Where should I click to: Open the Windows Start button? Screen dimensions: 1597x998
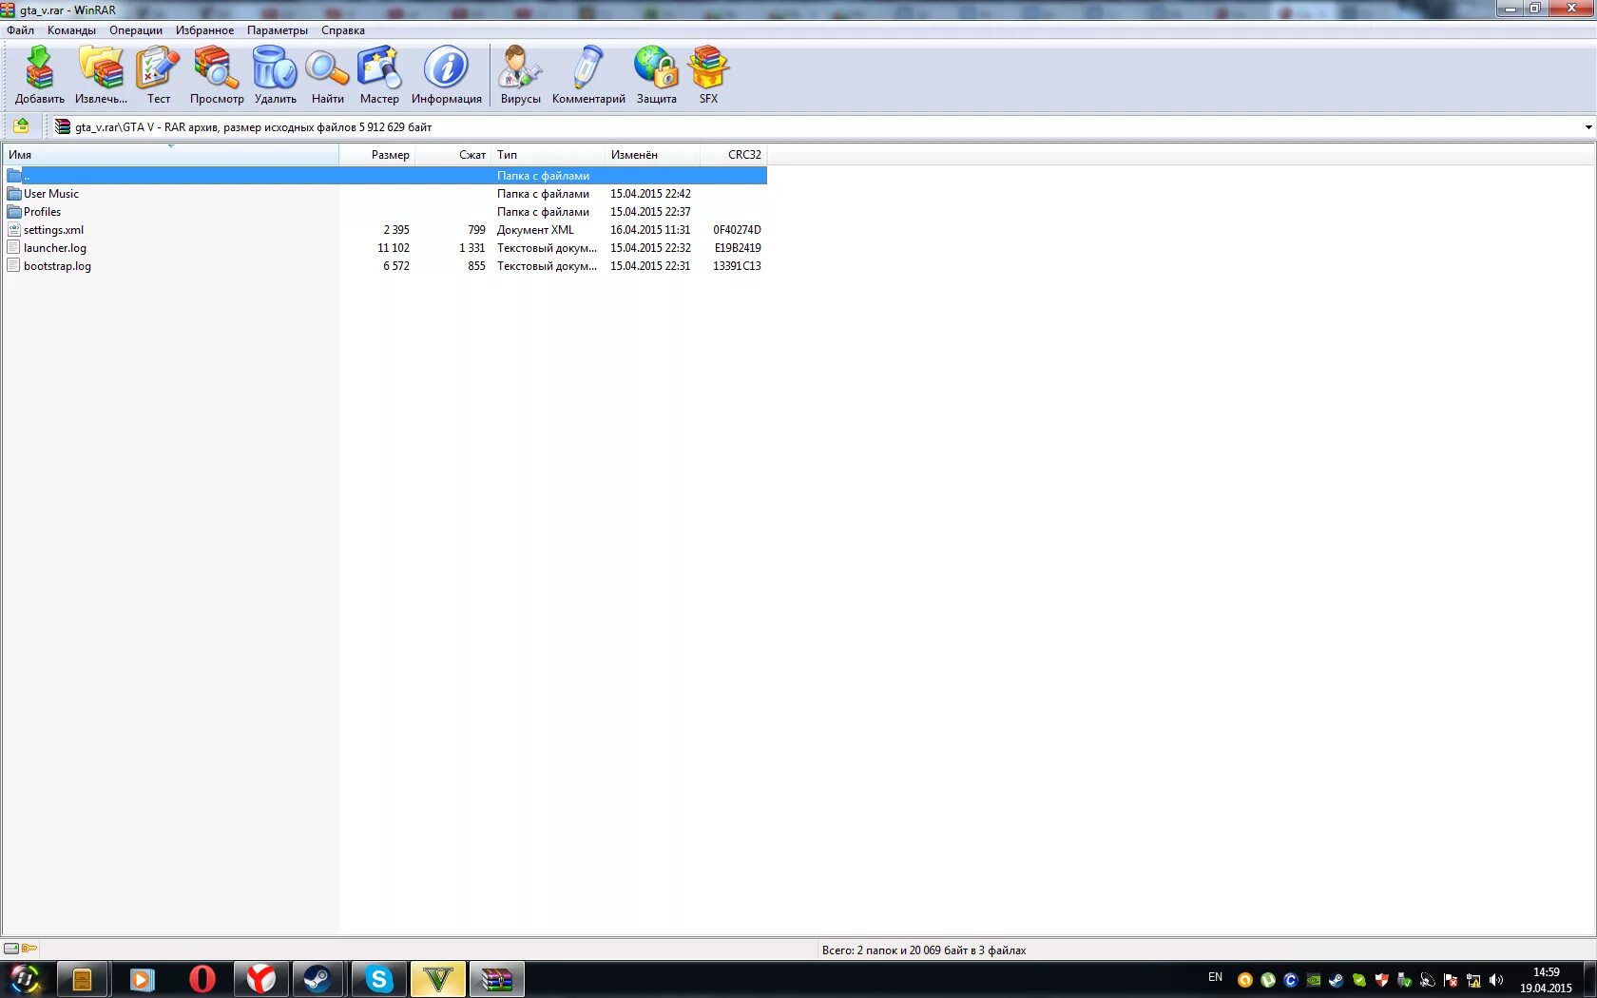(x=25, y=979)
